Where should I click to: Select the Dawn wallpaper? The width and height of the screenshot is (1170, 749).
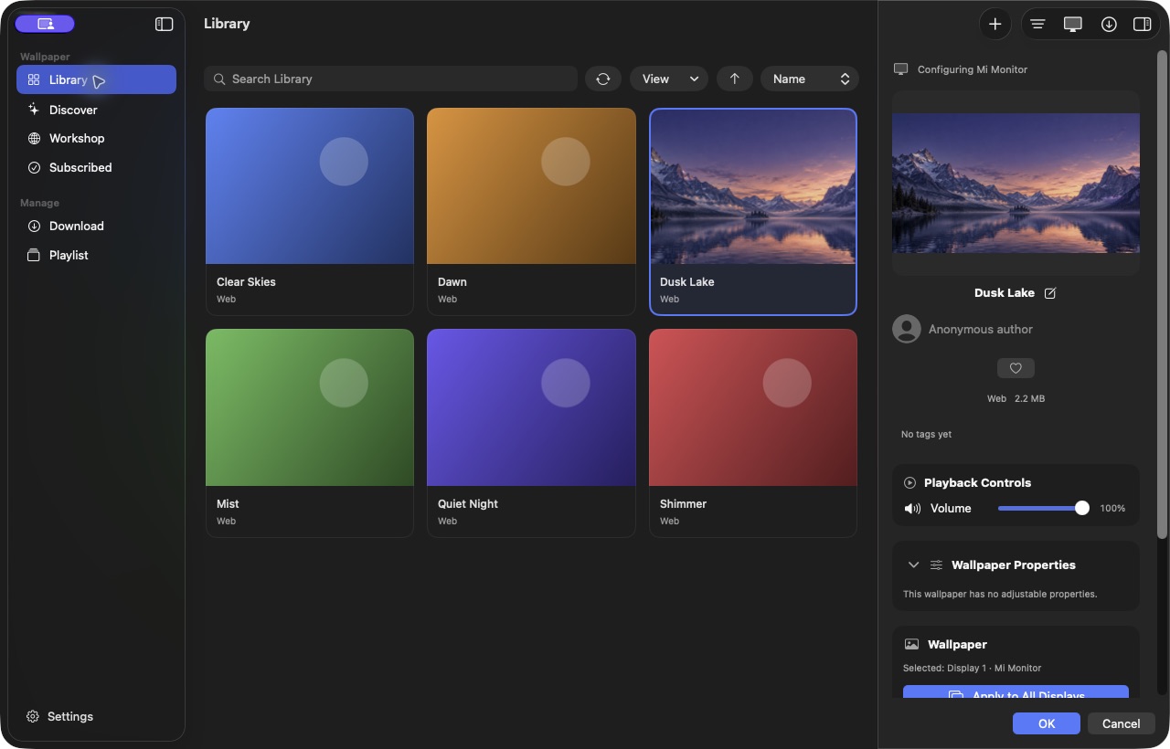(x=531, y=212)
